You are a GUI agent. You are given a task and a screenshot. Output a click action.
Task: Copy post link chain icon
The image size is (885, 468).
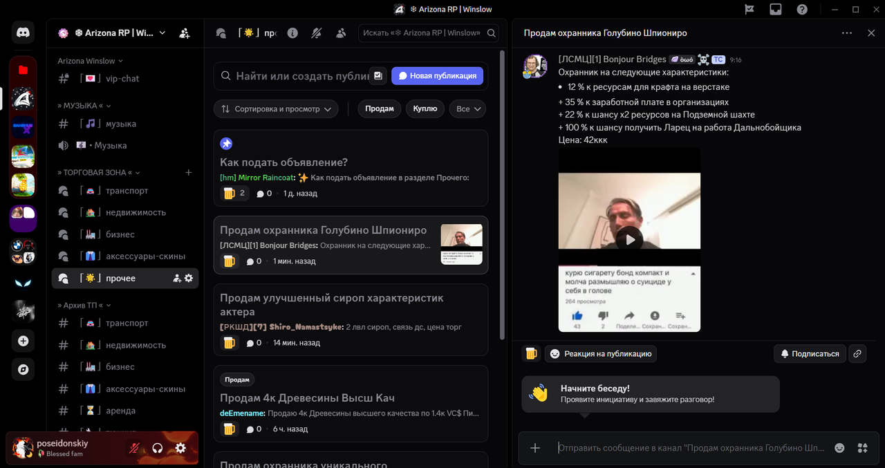(857, 353)
